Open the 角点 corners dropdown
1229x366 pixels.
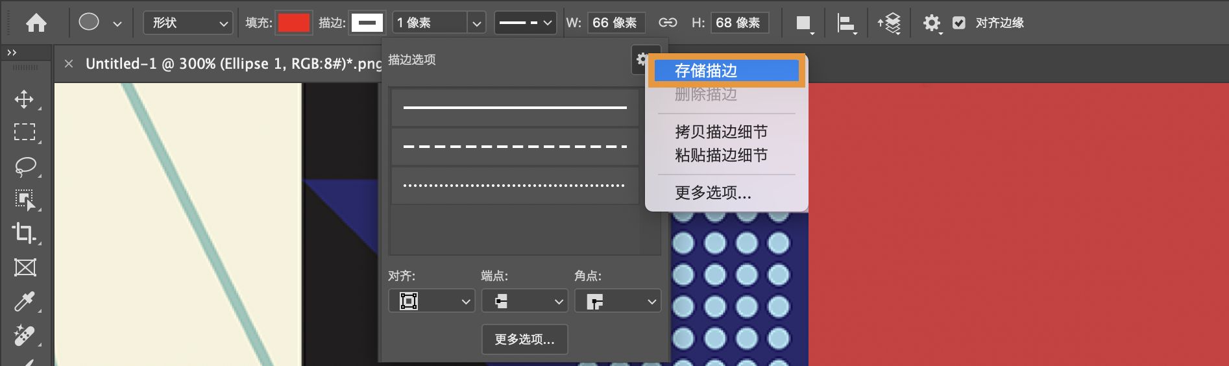tap(618, 301)
